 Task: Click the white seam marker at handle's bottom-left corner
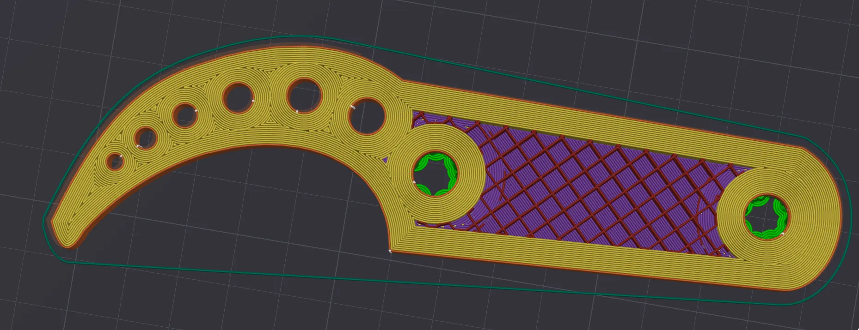pos(390,252)
